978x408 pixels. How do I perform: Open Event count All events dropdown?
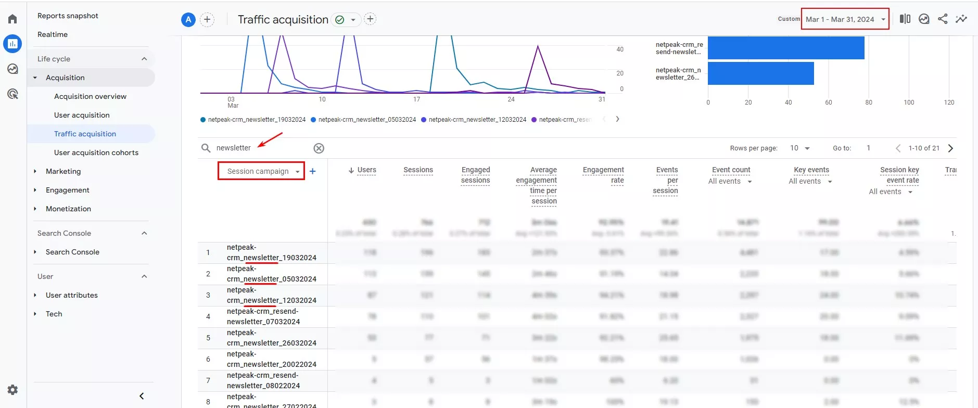click(x=730, y=181)
